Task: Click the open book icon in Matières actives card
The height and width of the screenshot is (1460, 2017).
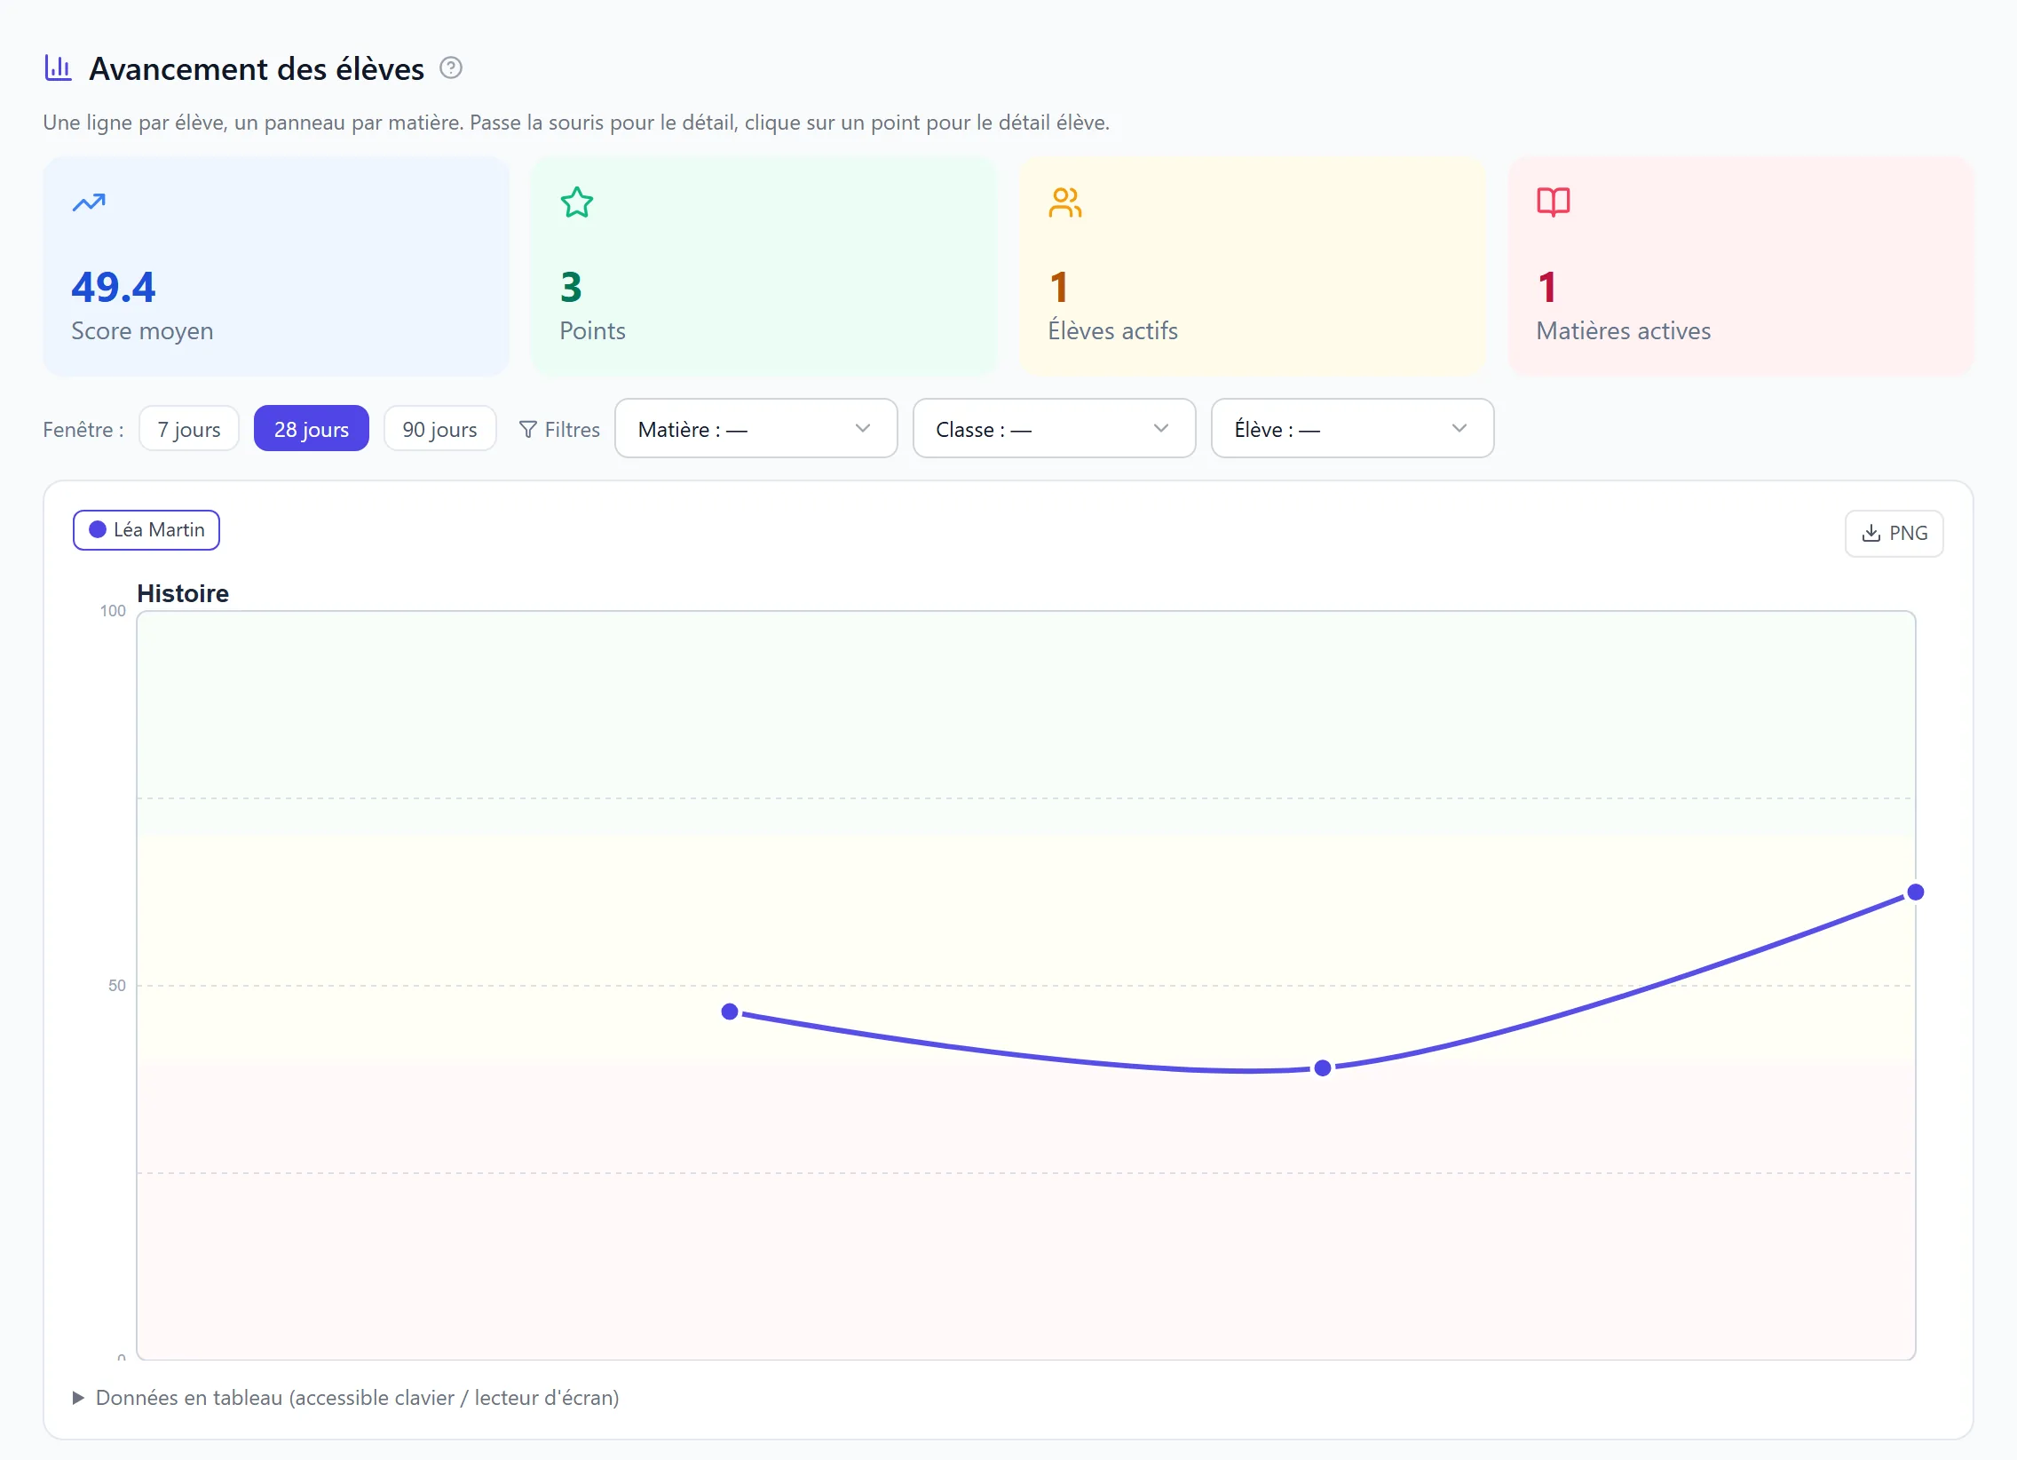Action: coord(1553,202)
